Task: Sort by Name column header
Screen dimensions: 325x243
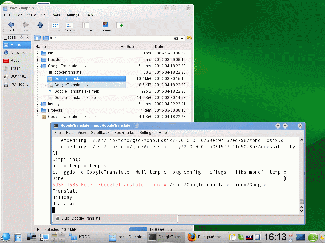Action: (80, 47)
